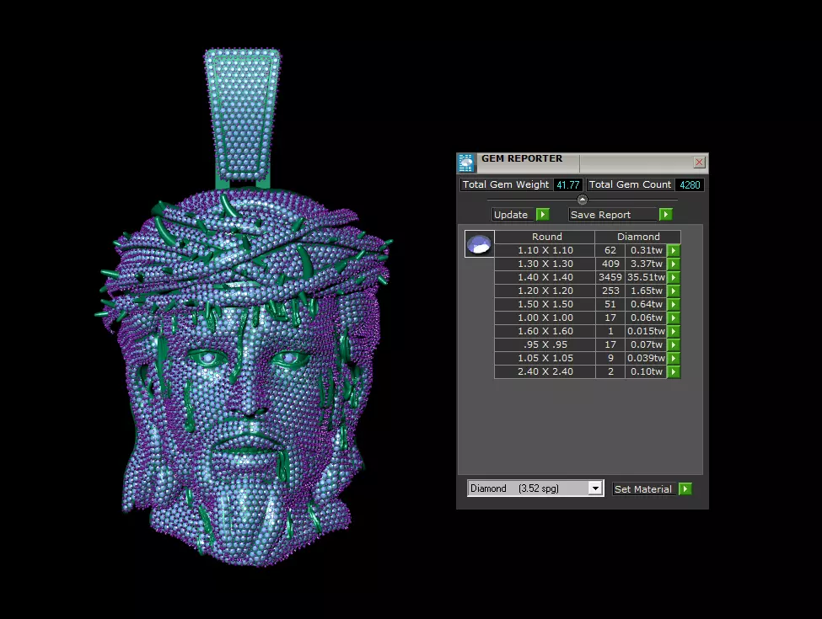Click the arrow for the 1.60 X 1.60 row
The height and width of the screenshot is (619, 822).
click(x=674, y=332)
